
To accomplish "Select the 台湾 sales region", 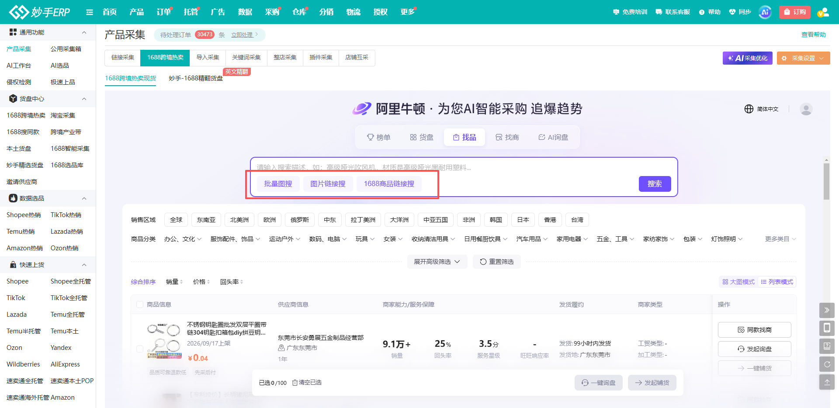I will 577,220.
